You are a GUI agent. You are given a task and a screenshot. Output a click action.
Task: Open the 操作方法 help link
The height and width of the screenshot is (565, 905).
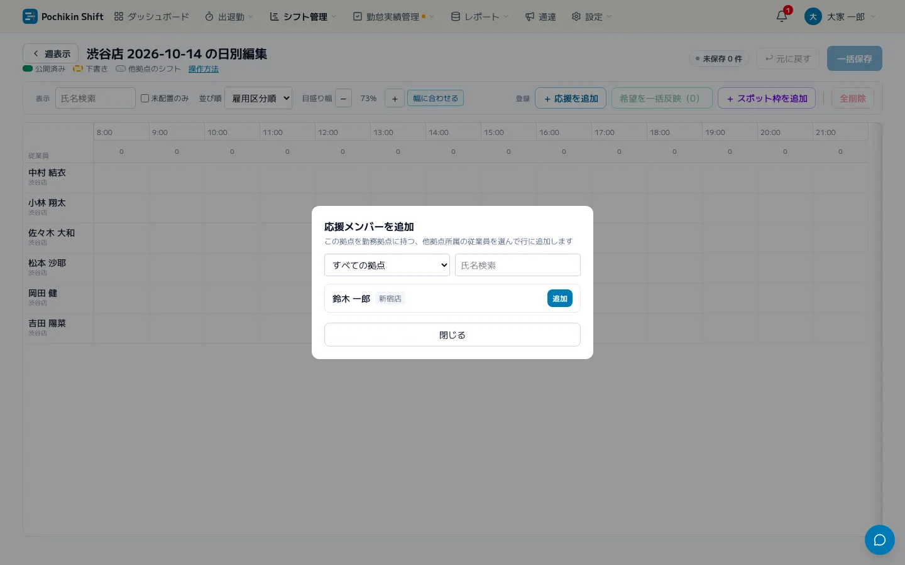pyautogui.click(x=204, y=69)
